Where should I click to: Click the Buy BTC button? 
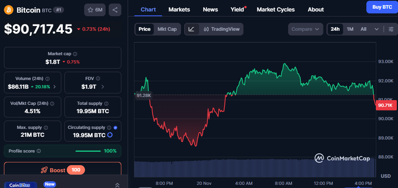pos(382,7)
